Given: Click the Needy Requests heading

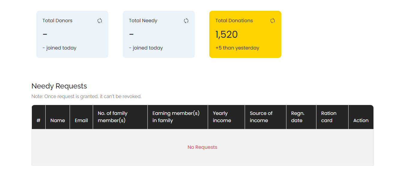Looking at the screenshot, I should (x=59, y=86).
